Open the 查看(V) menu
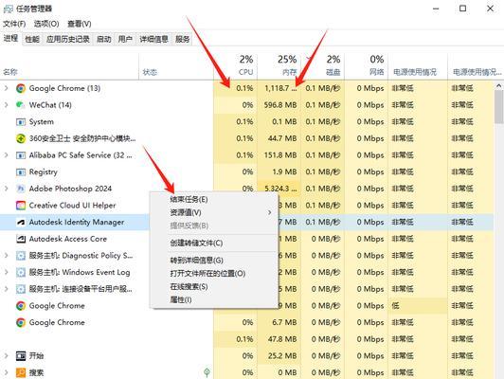504x379 pixels. pyautogui.click(x=79, y=24)
